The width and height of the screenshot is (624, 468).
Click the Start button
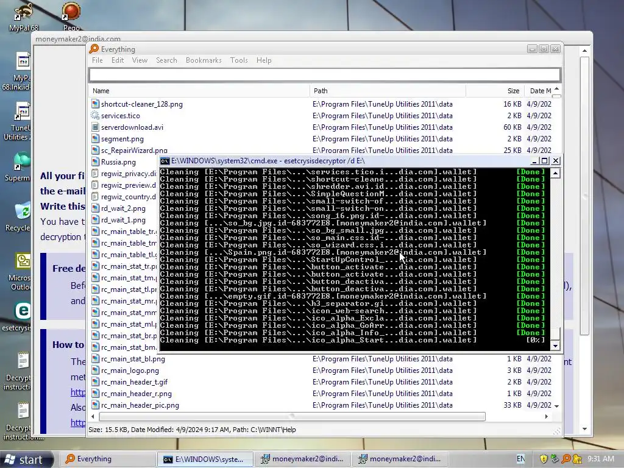coord(26,459)
